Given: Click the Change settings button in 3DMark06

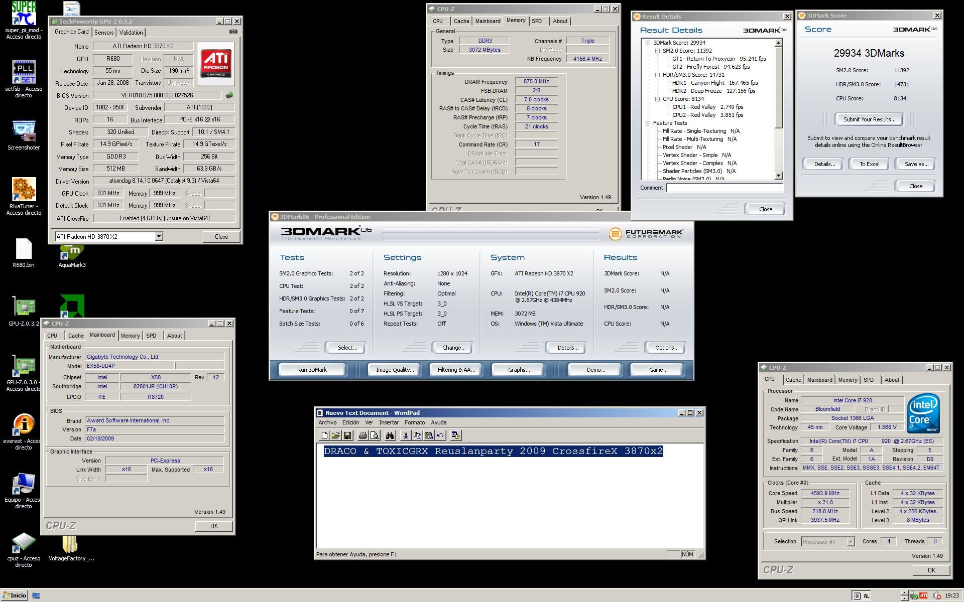Looking at the screenshot, I should (453, 348).
